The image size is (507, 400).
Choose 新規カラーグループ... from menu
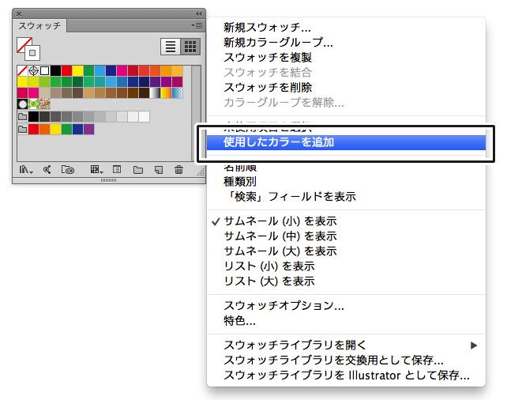(x=278, y=43)
